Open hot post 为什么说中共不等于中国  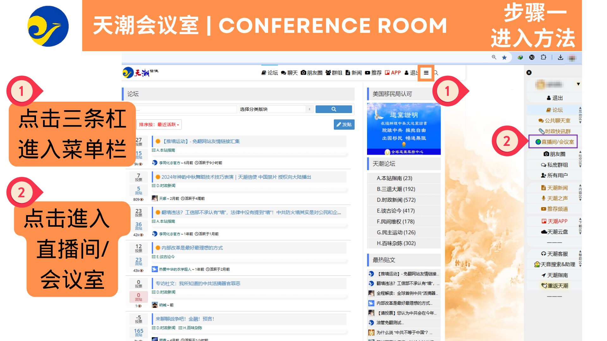pos(404,332)
